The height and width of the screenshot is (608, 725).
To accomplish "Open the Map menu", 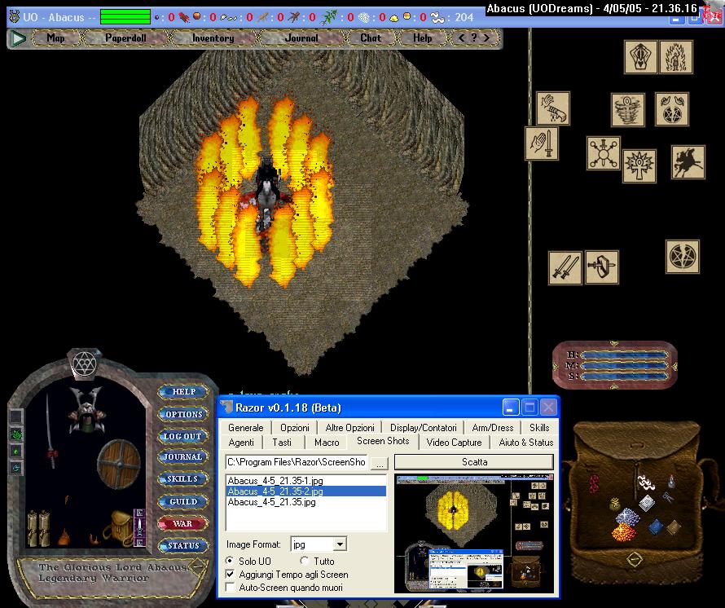I will [56, 38].
